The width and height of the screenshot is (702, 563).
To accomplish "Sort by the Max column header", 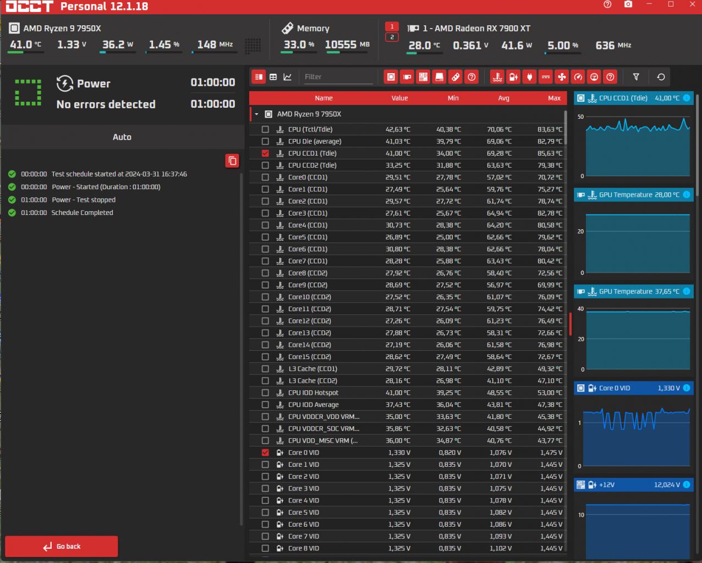I will (x=554, y=98).
